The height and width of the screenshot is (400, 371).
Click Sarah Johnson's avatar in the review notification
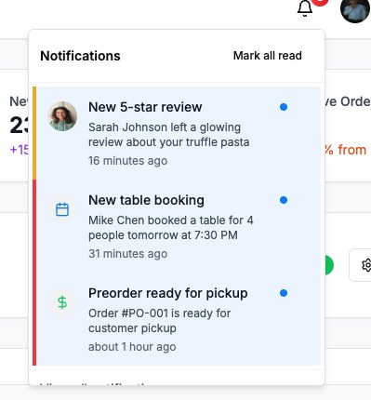[x=62, y=116]
